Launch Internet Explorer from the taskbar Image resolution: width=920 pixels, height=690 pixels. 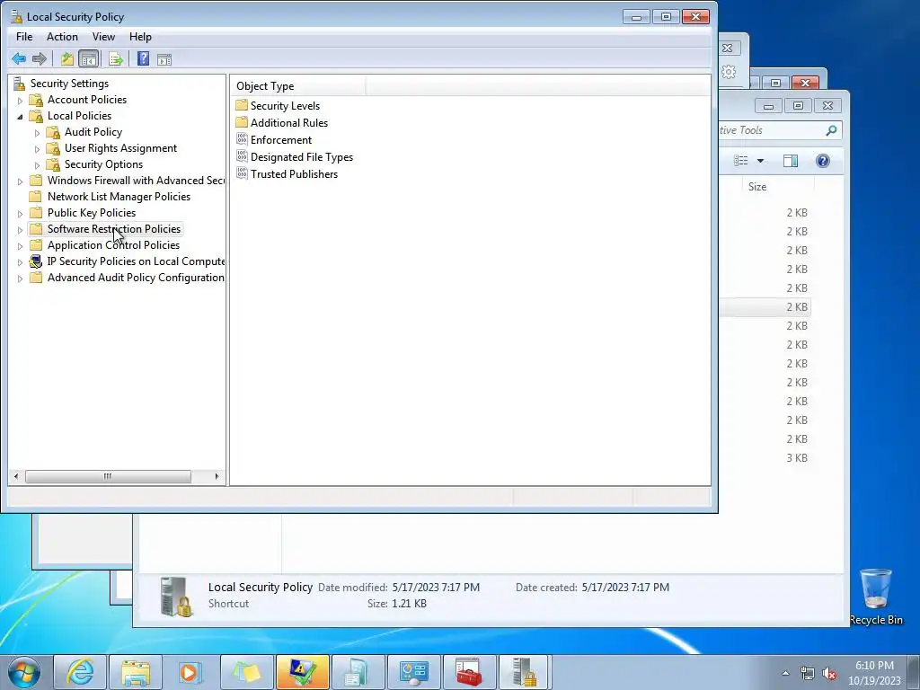point(80,672)
